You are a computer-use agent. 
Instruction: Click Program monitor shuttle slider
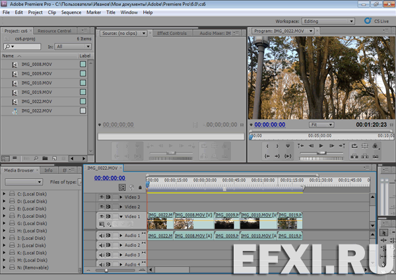coord(321,153)
